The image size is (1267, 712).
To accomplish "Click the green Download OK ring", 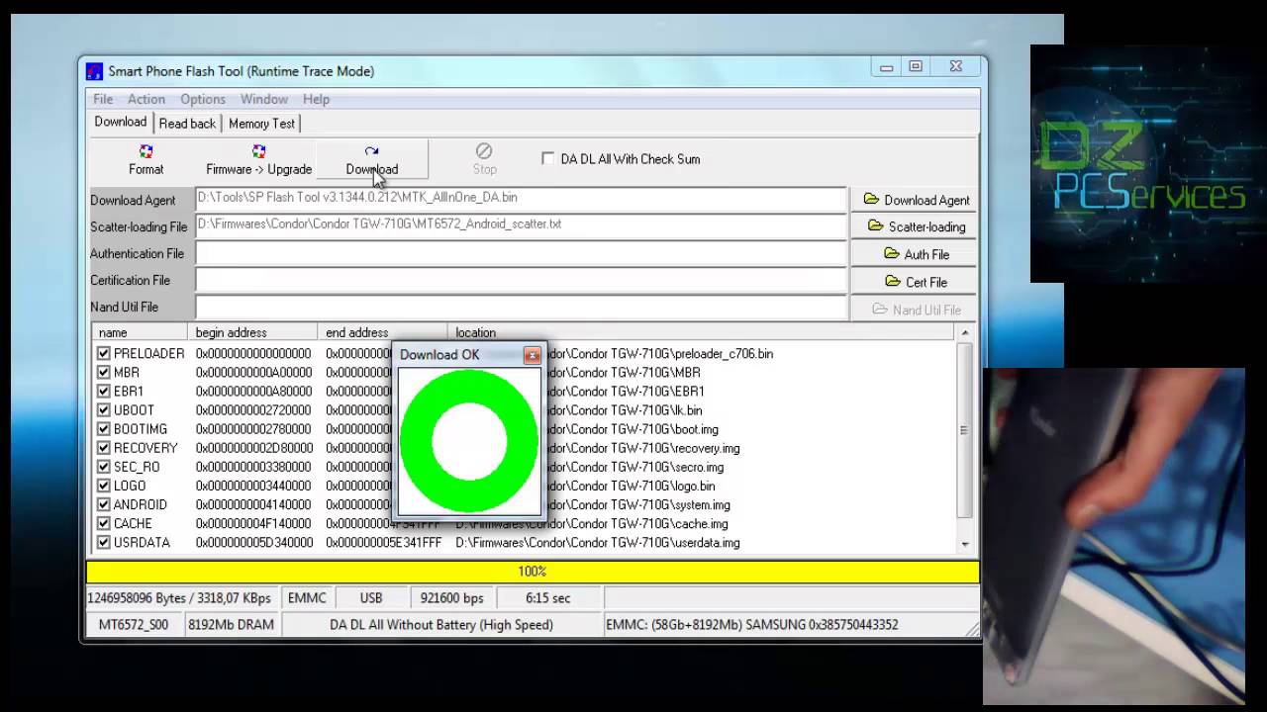I will tap(469, 441).
